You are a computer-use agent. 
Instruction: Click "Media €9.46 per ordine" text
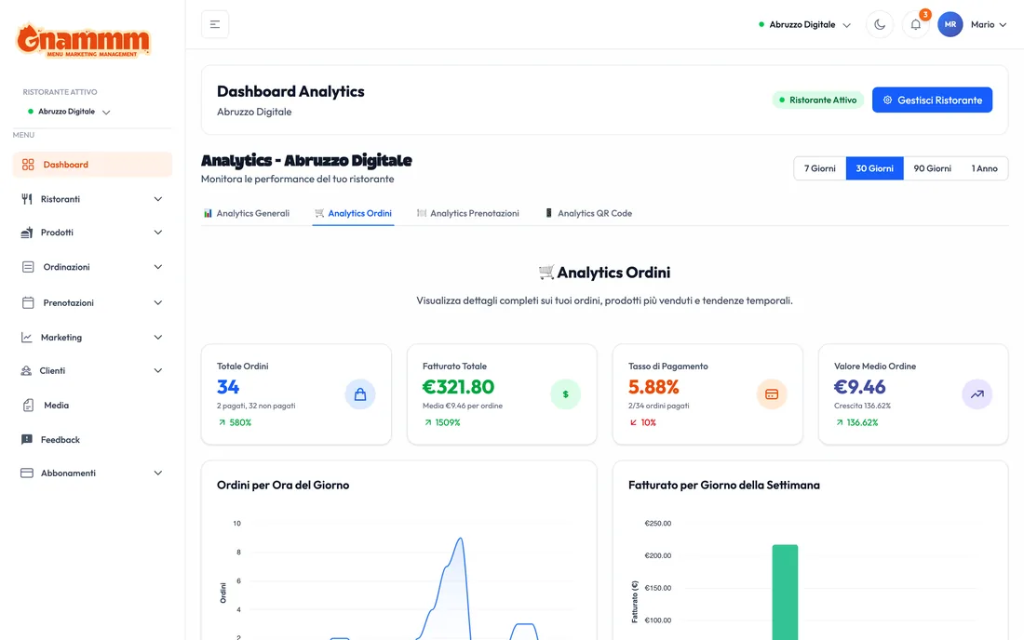(463, 406)
